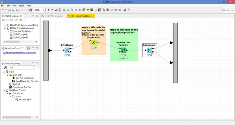The image size is (235, 125).
Task: Open the View menu
Action: [x=15, y=5]
